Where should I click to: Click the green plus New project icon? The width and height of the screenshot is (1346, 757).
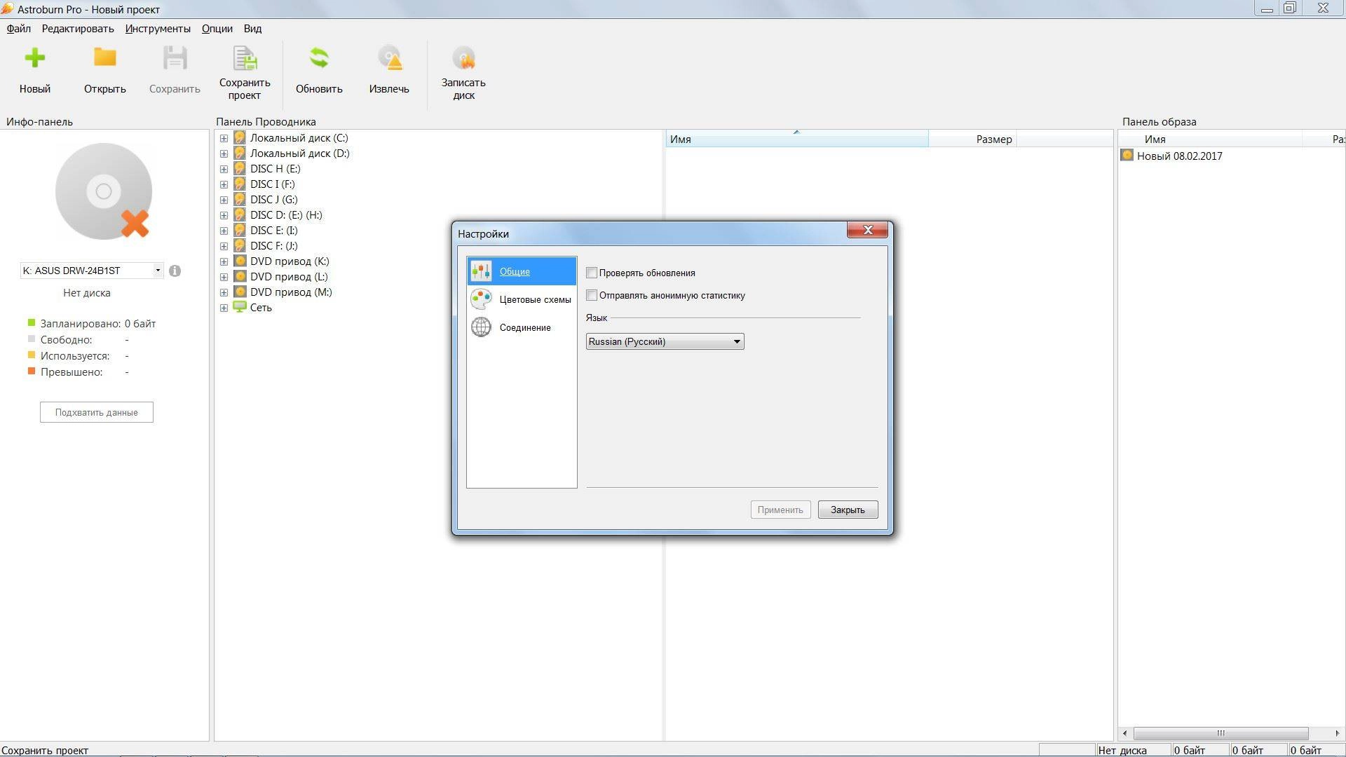[x=34, y=58]
